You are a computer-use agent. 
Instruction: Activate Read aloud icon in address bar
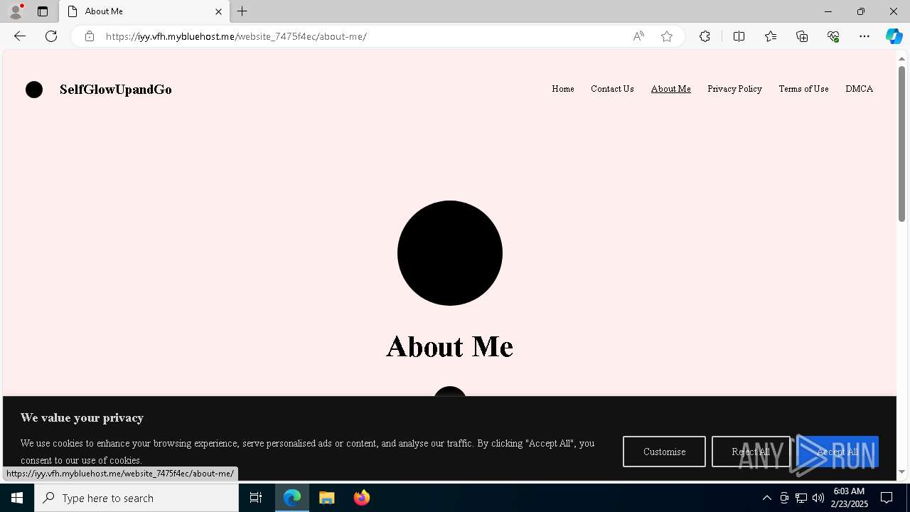pyautogui.click(x=638, y=36)
